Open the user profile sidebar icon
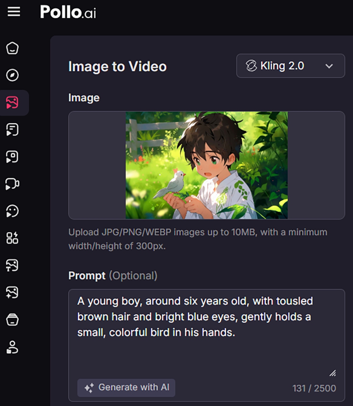The image size is (353, 406). pos(13,347)
